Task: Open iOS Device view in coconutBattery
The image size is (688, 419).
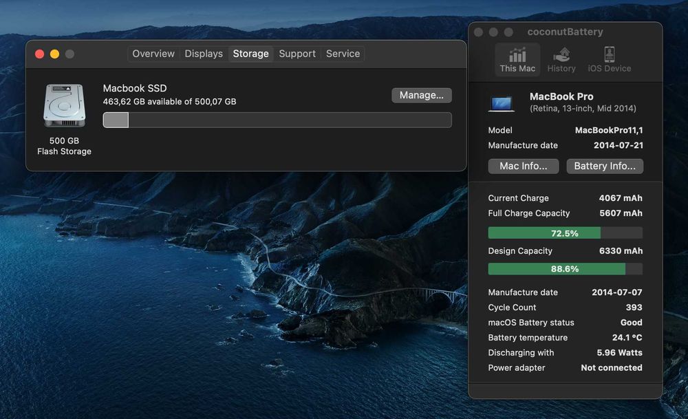Action: (x=609, y=60)
